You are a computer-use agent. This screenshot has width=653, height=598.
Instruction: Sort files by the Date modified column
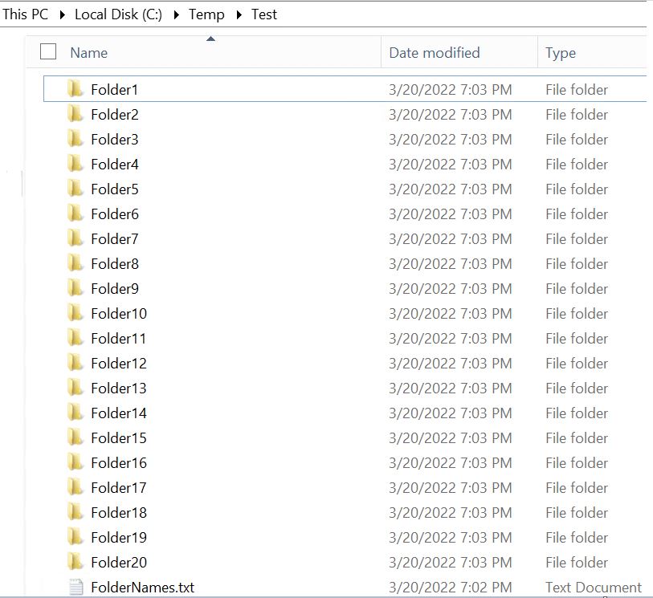[x=433, y=52]
